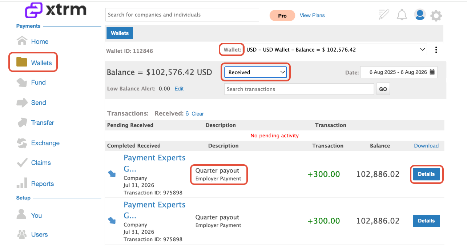
Task: Click first row Quarter payout description
Action: (x=217, y=170)
